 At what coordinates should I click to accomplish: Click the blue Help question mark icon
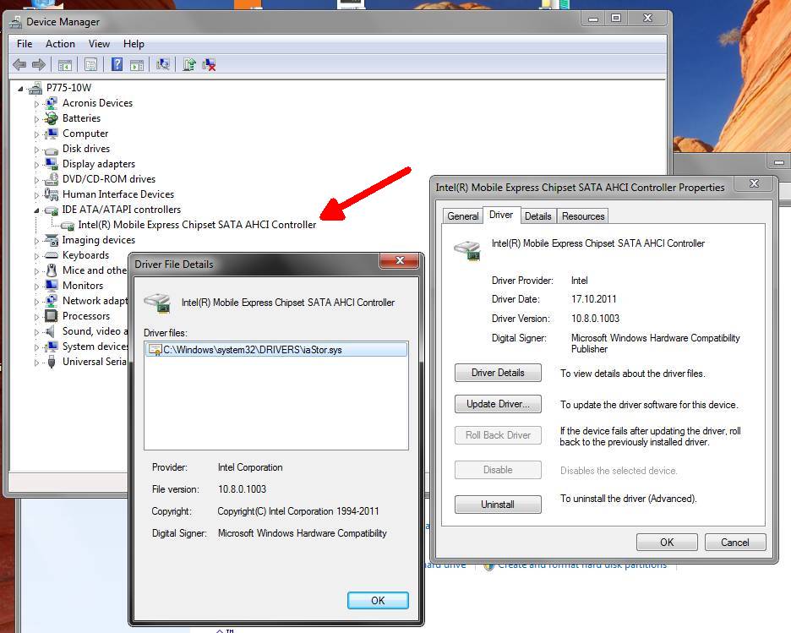117,64
